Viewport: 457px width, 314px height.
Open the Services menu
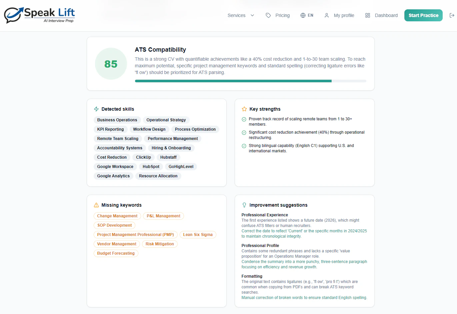(241, 15)
